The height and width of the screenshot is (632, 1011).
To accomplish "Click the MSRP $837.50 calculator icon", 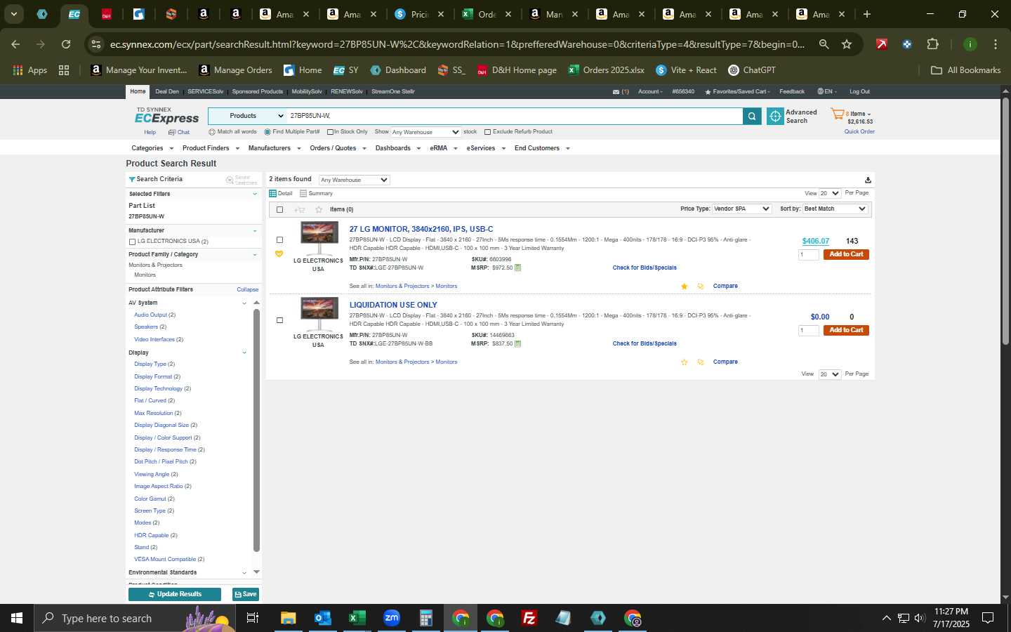I will point(518,343).
